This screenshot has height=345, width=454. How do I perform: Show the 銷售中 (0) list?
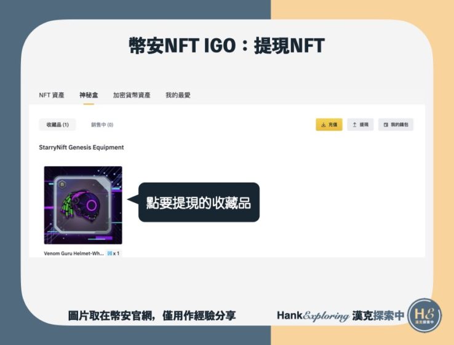coord(102,125)
